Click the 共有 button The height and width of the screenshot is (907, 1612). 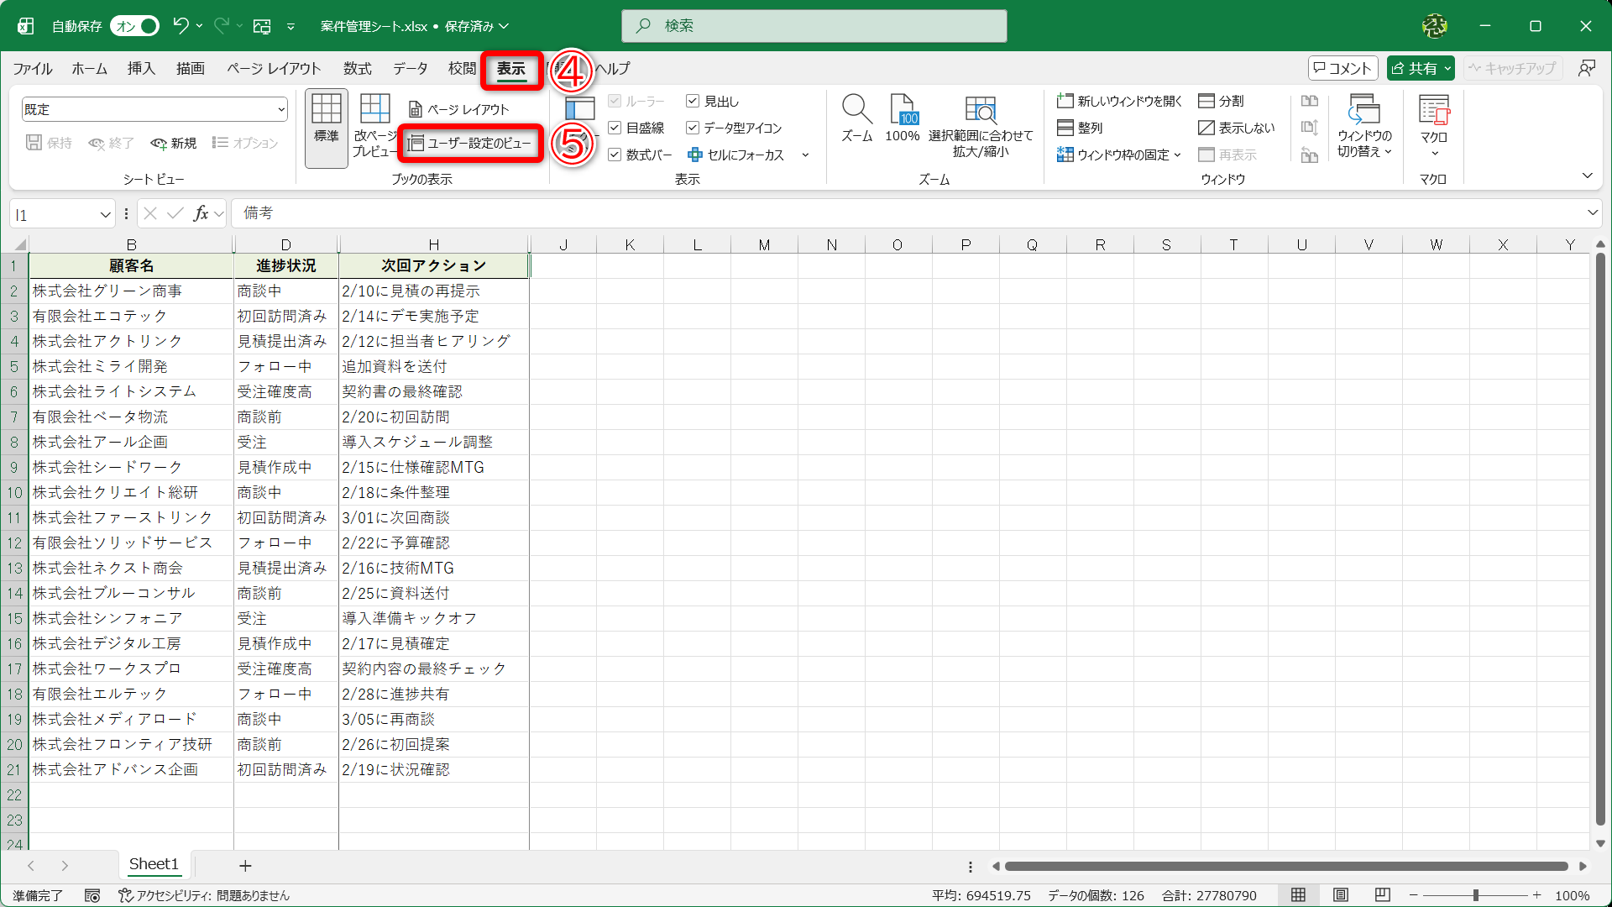point(1420,68)
